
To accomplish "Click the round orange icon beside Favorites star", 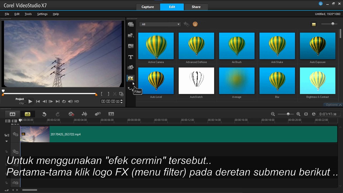I will tap(195, 24).
